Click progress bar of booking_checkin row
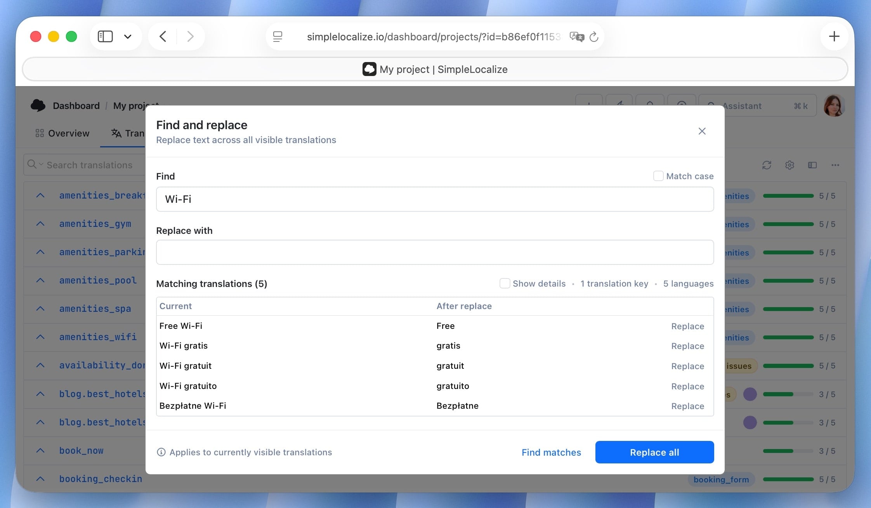 pos(788,479)
